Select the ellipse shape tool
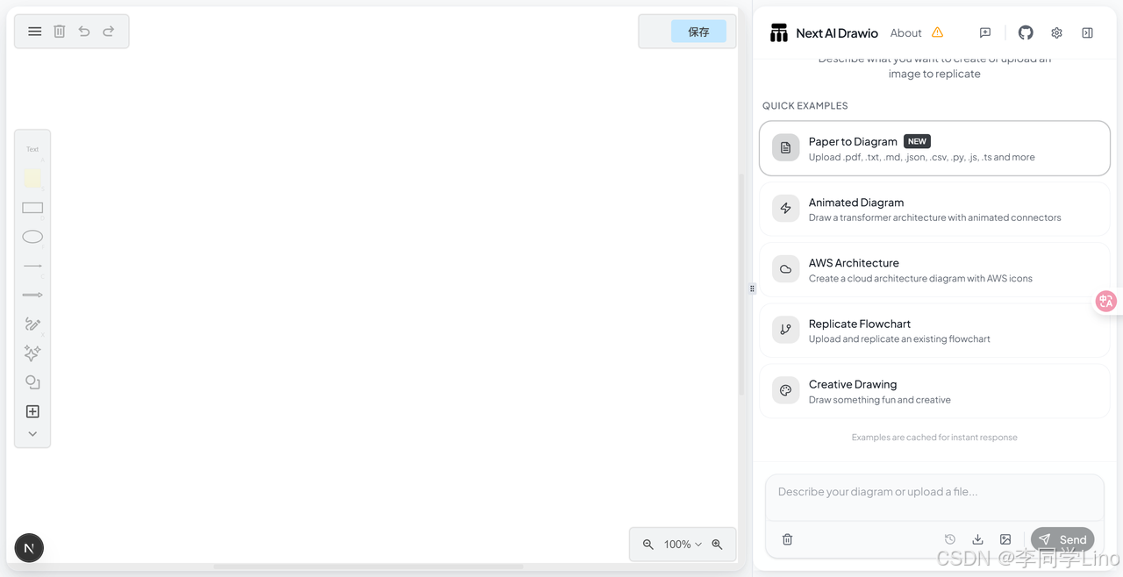 (32, 237)
